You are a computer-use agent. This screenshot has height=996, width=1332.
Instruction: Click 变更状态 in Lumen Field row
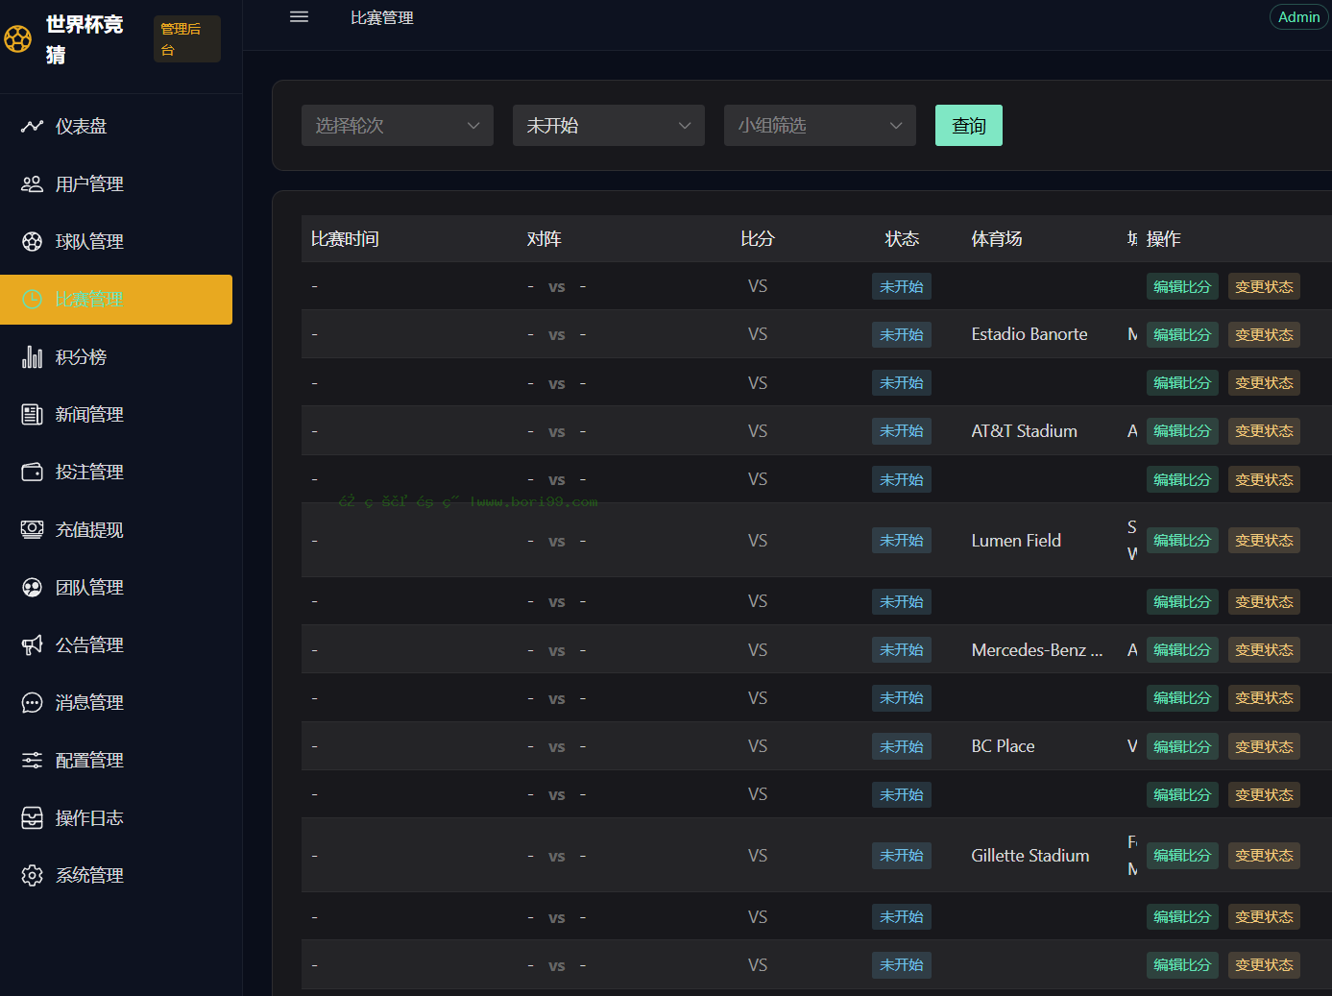1264,541
